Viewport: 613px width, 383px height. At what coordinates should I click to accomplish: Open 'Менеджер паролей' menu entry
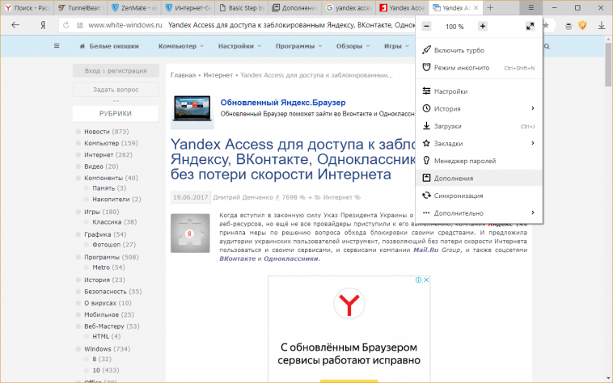(479, 161)
